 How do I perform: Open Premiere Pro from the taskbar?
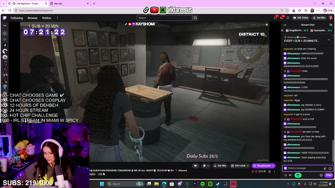(x=195, y=184)
